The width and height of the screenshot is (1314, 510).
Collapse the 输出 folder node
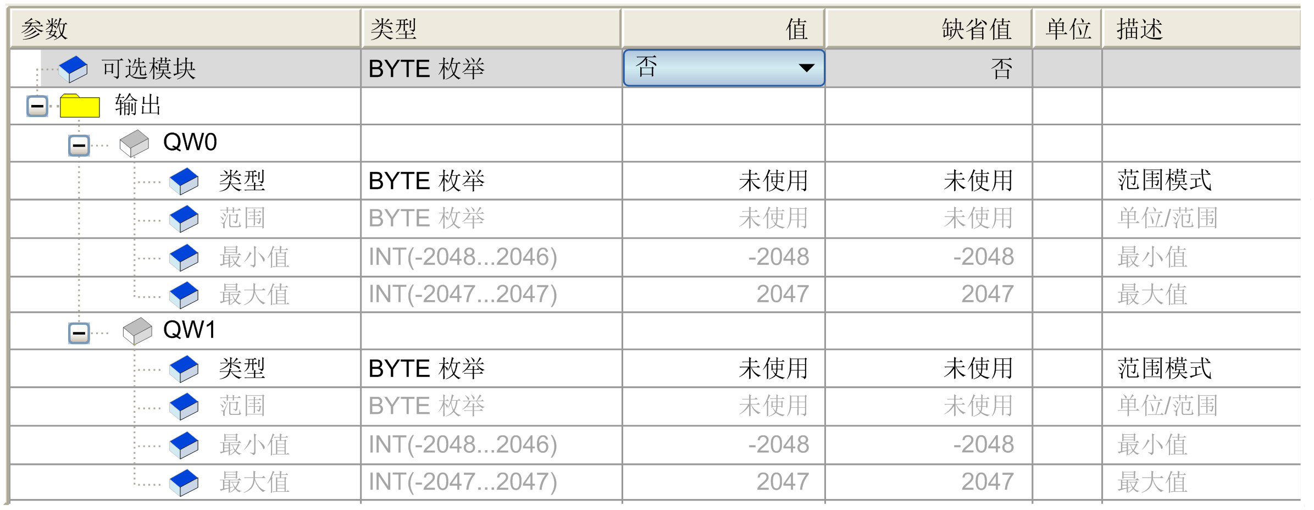point(37,106)
